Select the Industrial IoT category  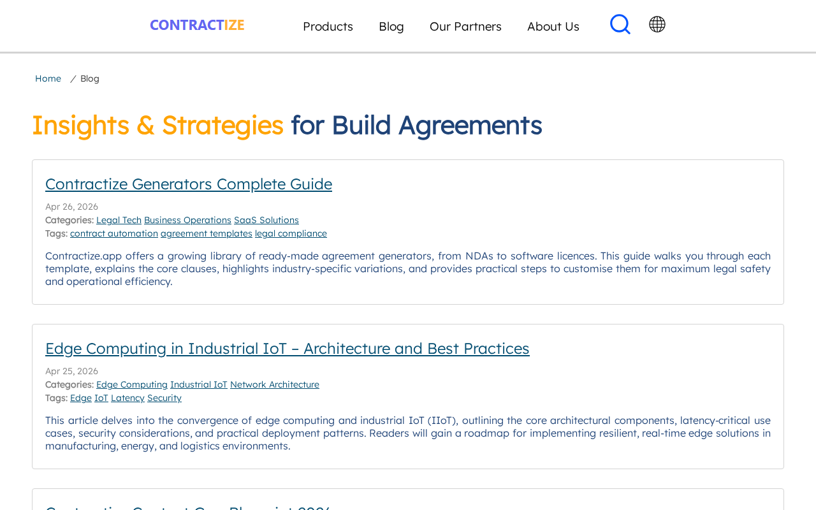[x=199, y=384]
